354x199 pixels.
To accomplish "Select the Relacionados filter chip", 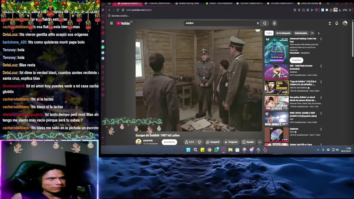I will 301,33.
